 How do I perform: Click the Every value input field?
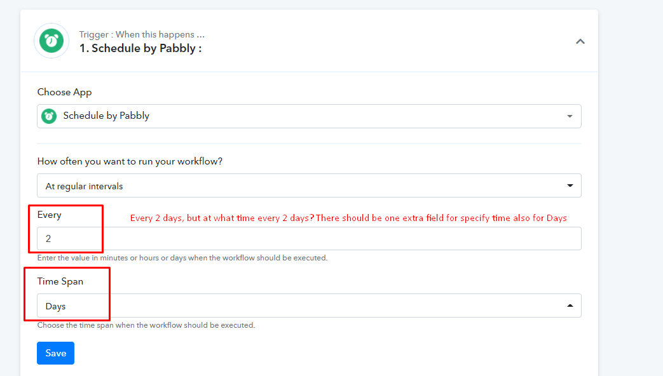pos(309,239)
